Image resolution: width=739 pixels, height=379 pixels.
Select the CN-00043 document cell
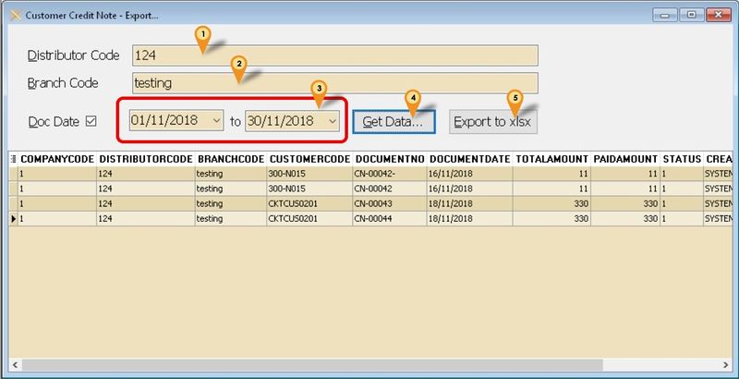coord(389,203)
